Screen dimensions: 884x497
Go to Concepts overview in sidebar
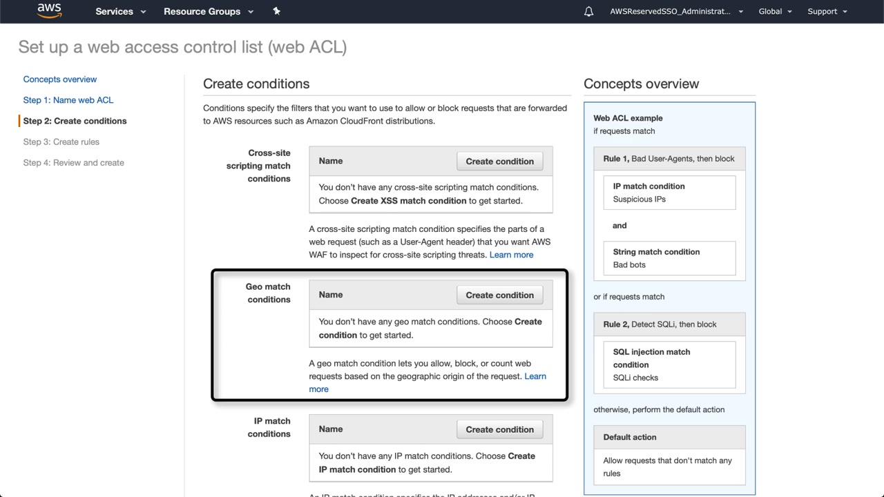(x=60, y=79)
